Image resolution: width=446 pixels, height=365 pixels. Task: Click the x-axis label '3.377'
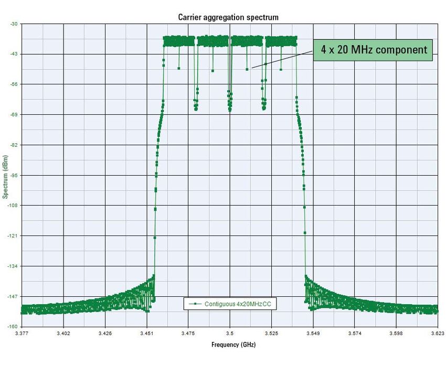click(x=22, y=334)
